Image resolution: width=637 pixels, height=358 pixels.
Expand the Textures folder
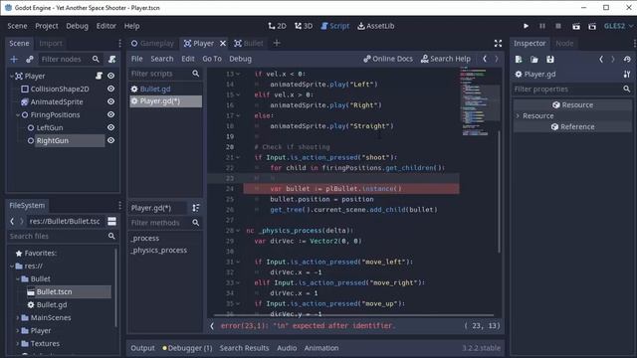point(18,344)
